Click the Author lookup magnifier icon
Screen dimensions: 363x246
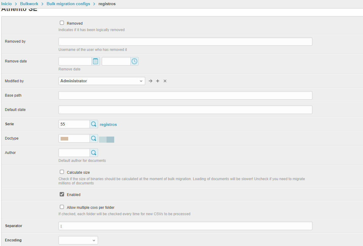point(94,153)
